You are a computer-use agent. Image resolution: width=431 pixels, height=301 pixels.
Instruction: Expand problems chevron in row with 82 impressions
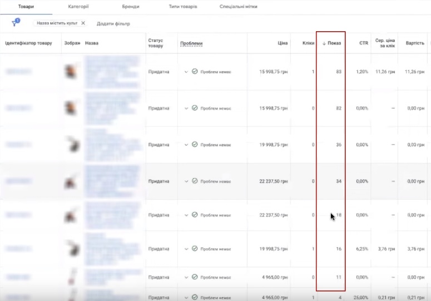point(186,108)
